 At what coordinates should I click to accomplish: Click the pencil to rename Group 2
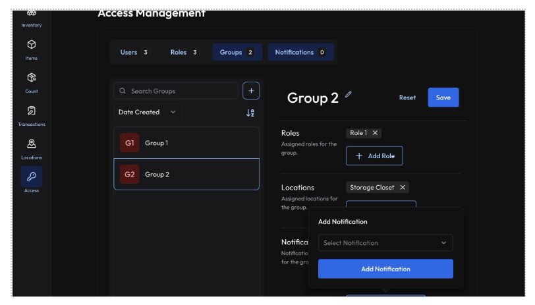click(348, 94)
